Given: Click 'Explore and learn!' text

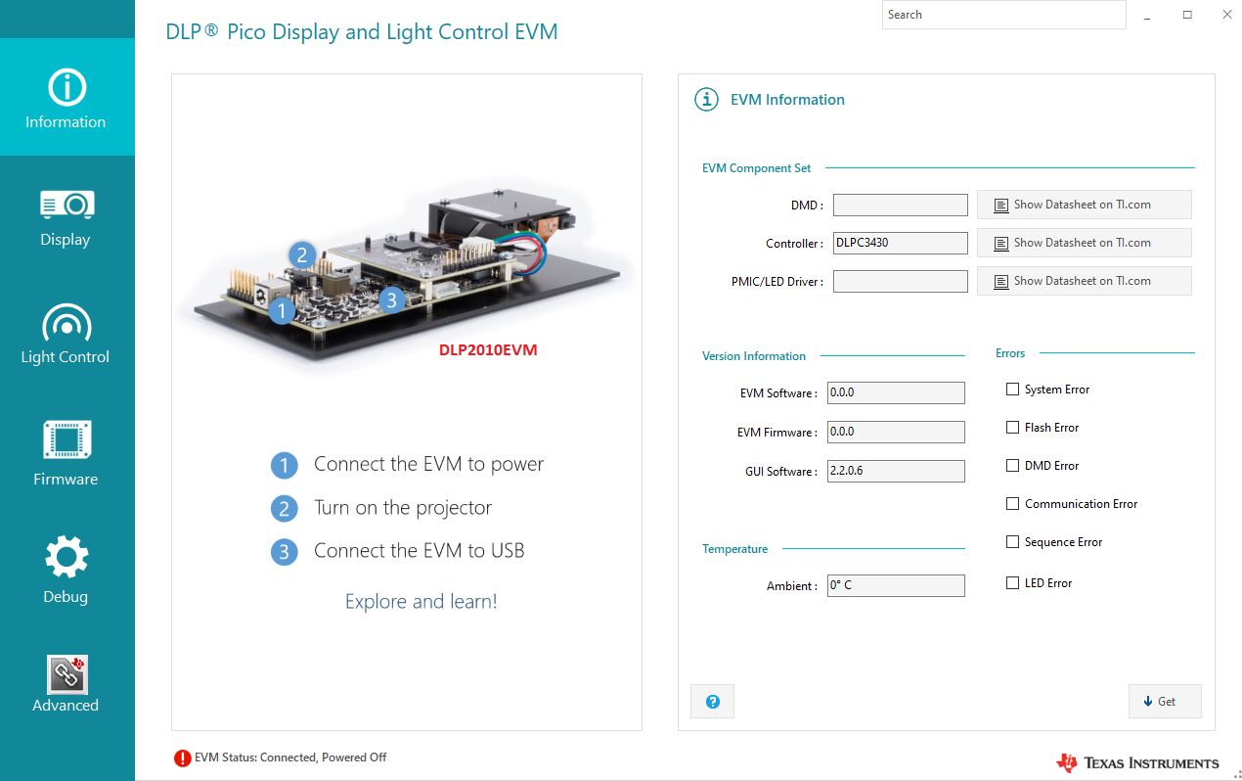Looking at the screenshot, I should tap(421, 601).
